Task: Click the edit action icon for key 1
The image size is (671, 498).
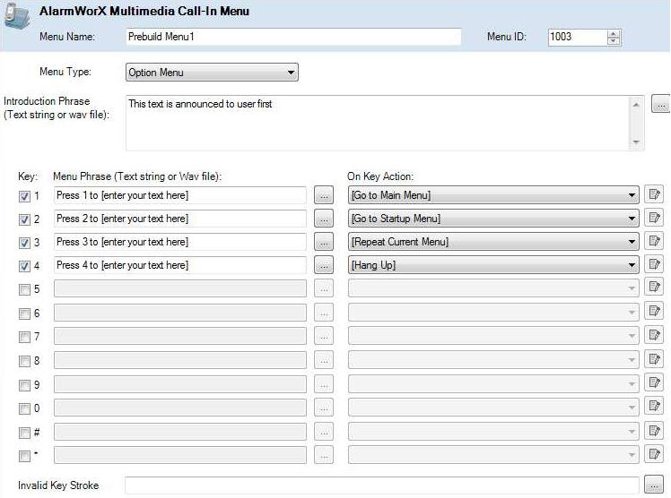Action: 654,194
